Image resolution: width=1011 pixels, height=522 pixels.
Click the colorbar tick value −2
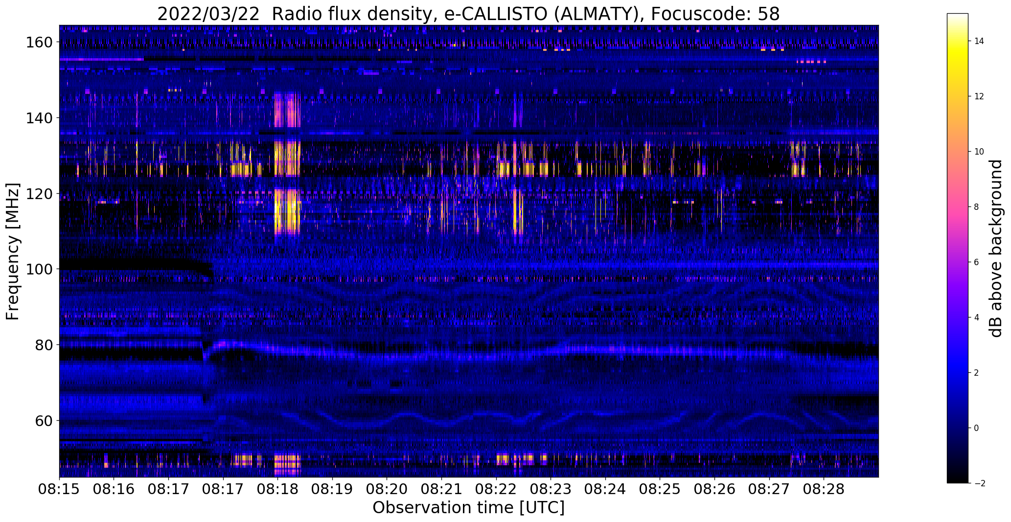coord(980,483)
